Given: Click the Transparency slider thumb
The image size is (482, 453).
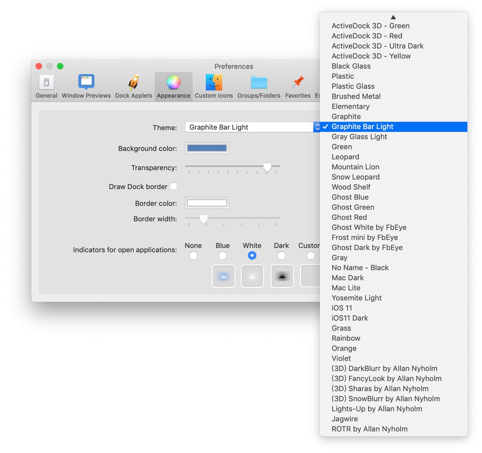Looking at the screenshot, I should 267,167.
